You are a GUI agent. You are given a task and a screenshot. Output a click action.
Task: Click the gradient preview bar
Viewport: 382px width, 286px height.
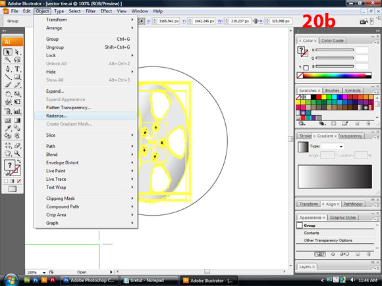(x=335, y=176)
